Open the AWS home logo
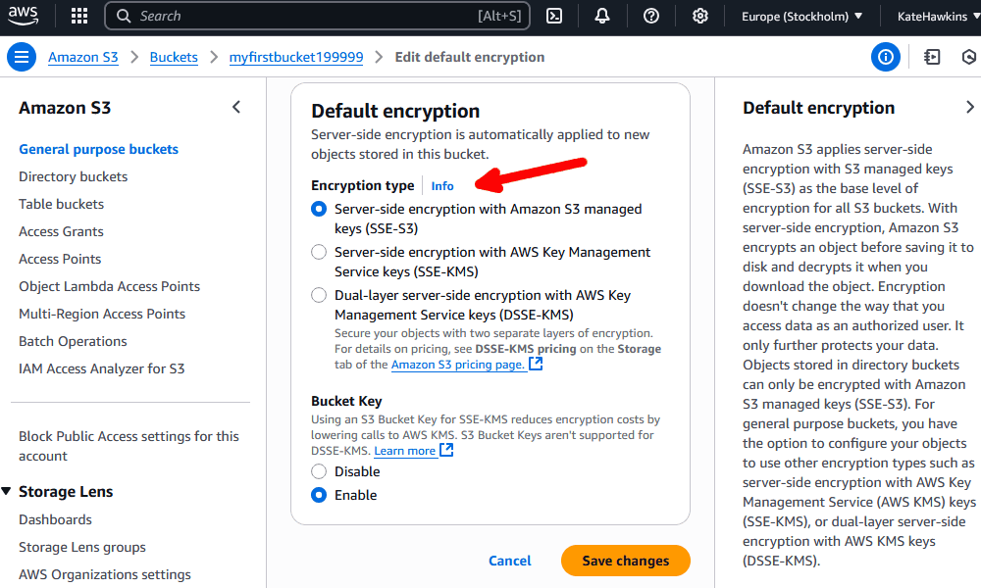The width and height of the screenshot is (981, 588). coord(24,16)
